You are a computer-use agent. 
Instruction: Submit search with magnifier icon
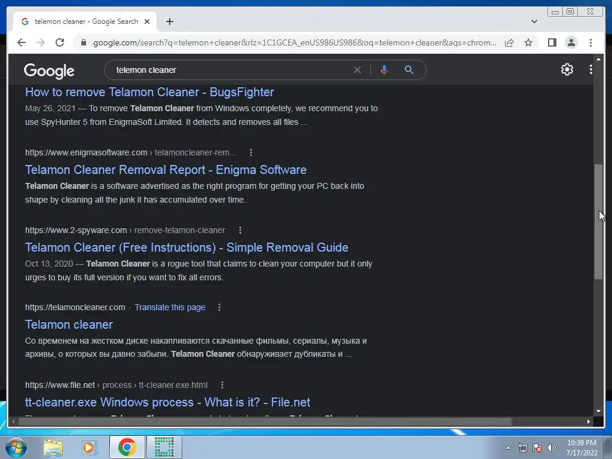click(409, 70)
